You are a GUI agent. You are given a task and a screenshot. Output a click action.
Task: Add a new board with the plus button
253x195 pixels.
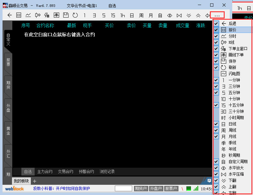35,181
